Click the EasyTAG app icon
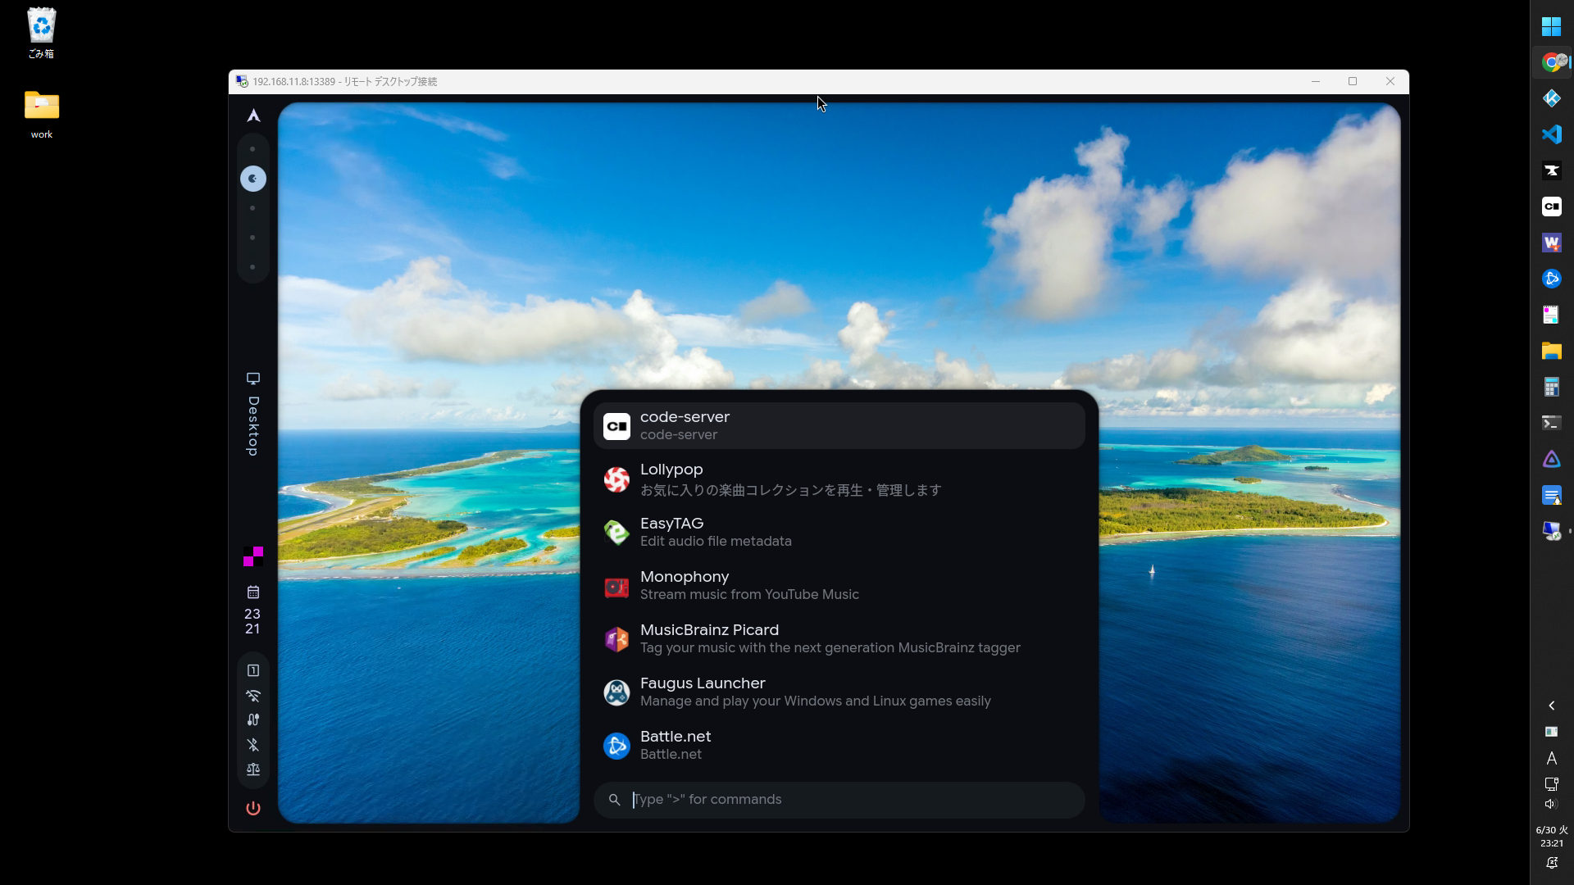1574x885 pixels. [616, 533]
